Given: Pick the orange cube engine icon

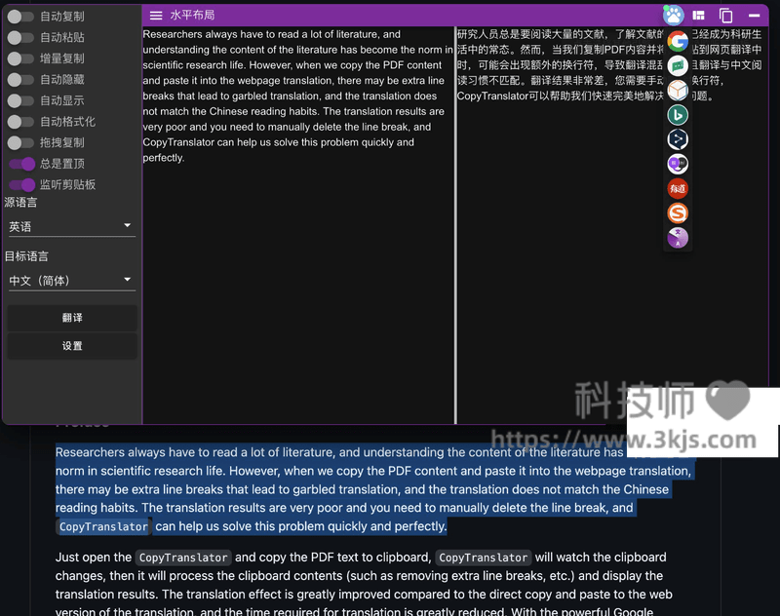Looking at the screenshot, I should click(x=678, y=91).
